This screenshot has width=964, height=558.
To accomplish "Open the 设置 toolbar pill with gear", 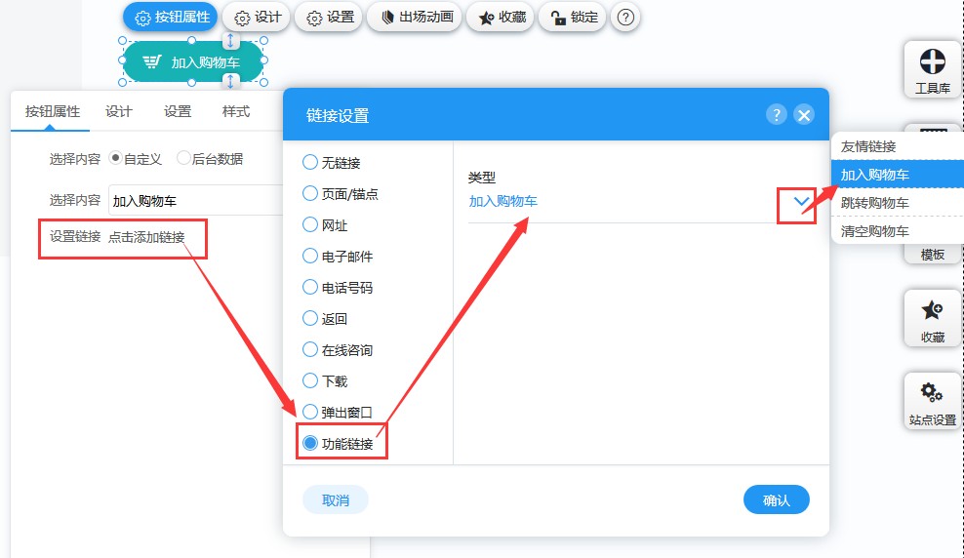I will (x=330, y=18).
